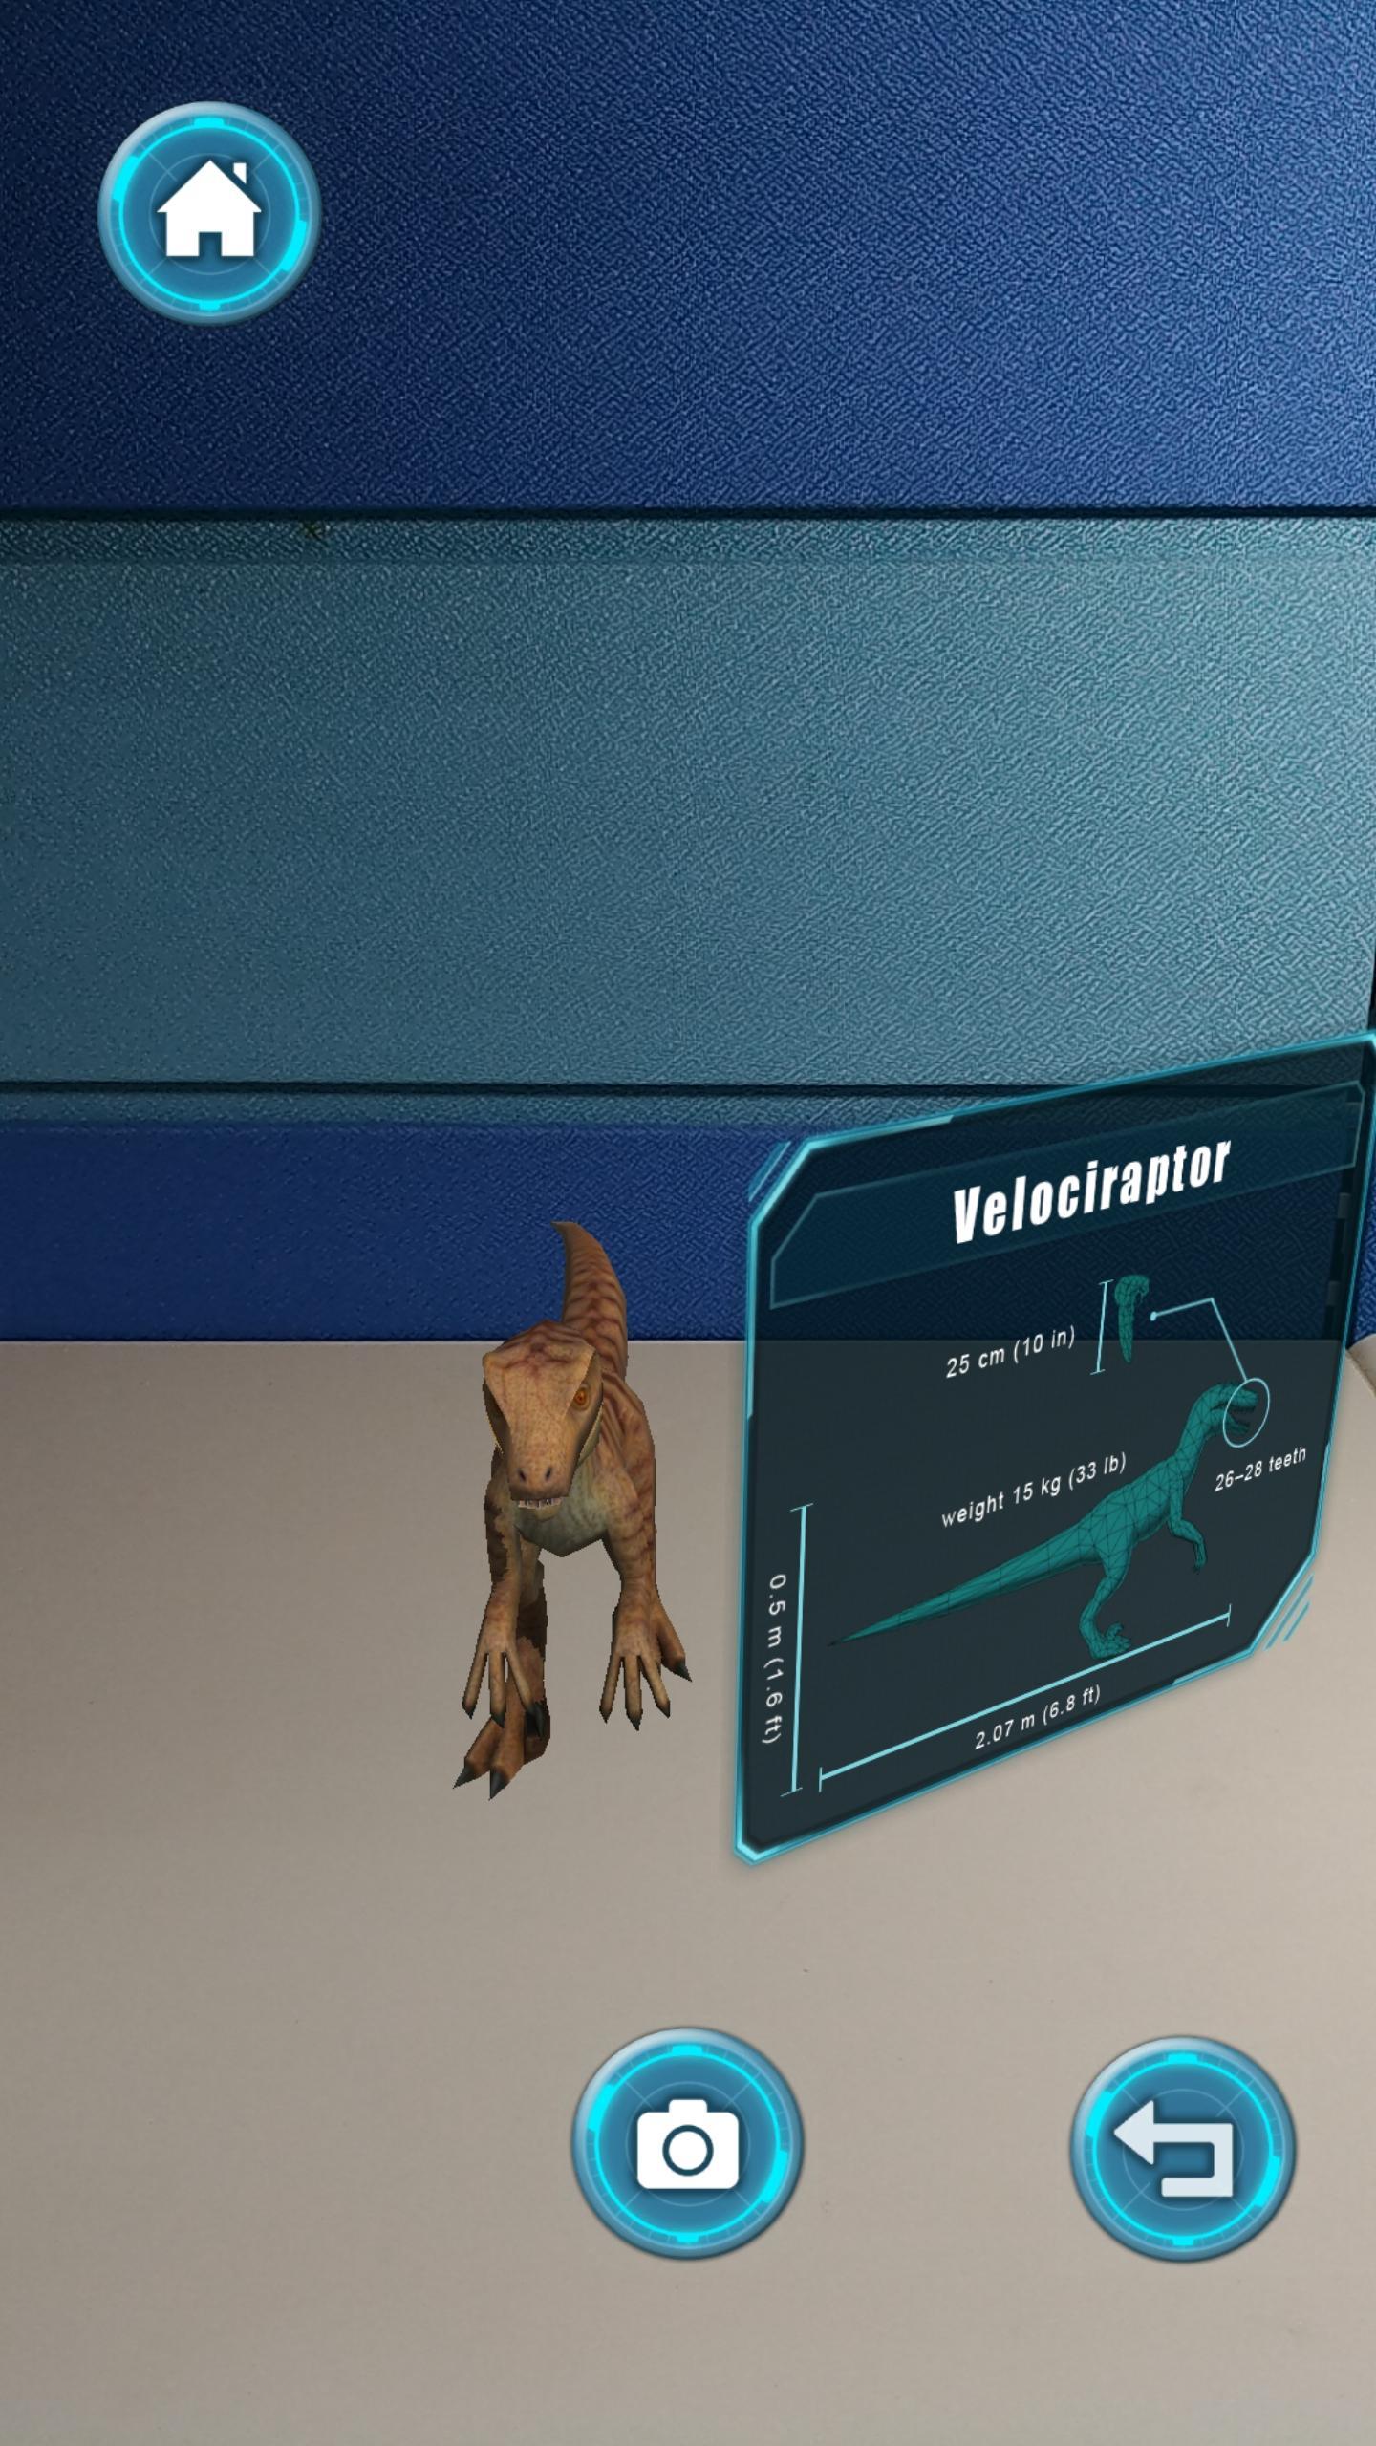Take a photo with camera button
The image size is (1376, 2446).
pos(687,2143)
